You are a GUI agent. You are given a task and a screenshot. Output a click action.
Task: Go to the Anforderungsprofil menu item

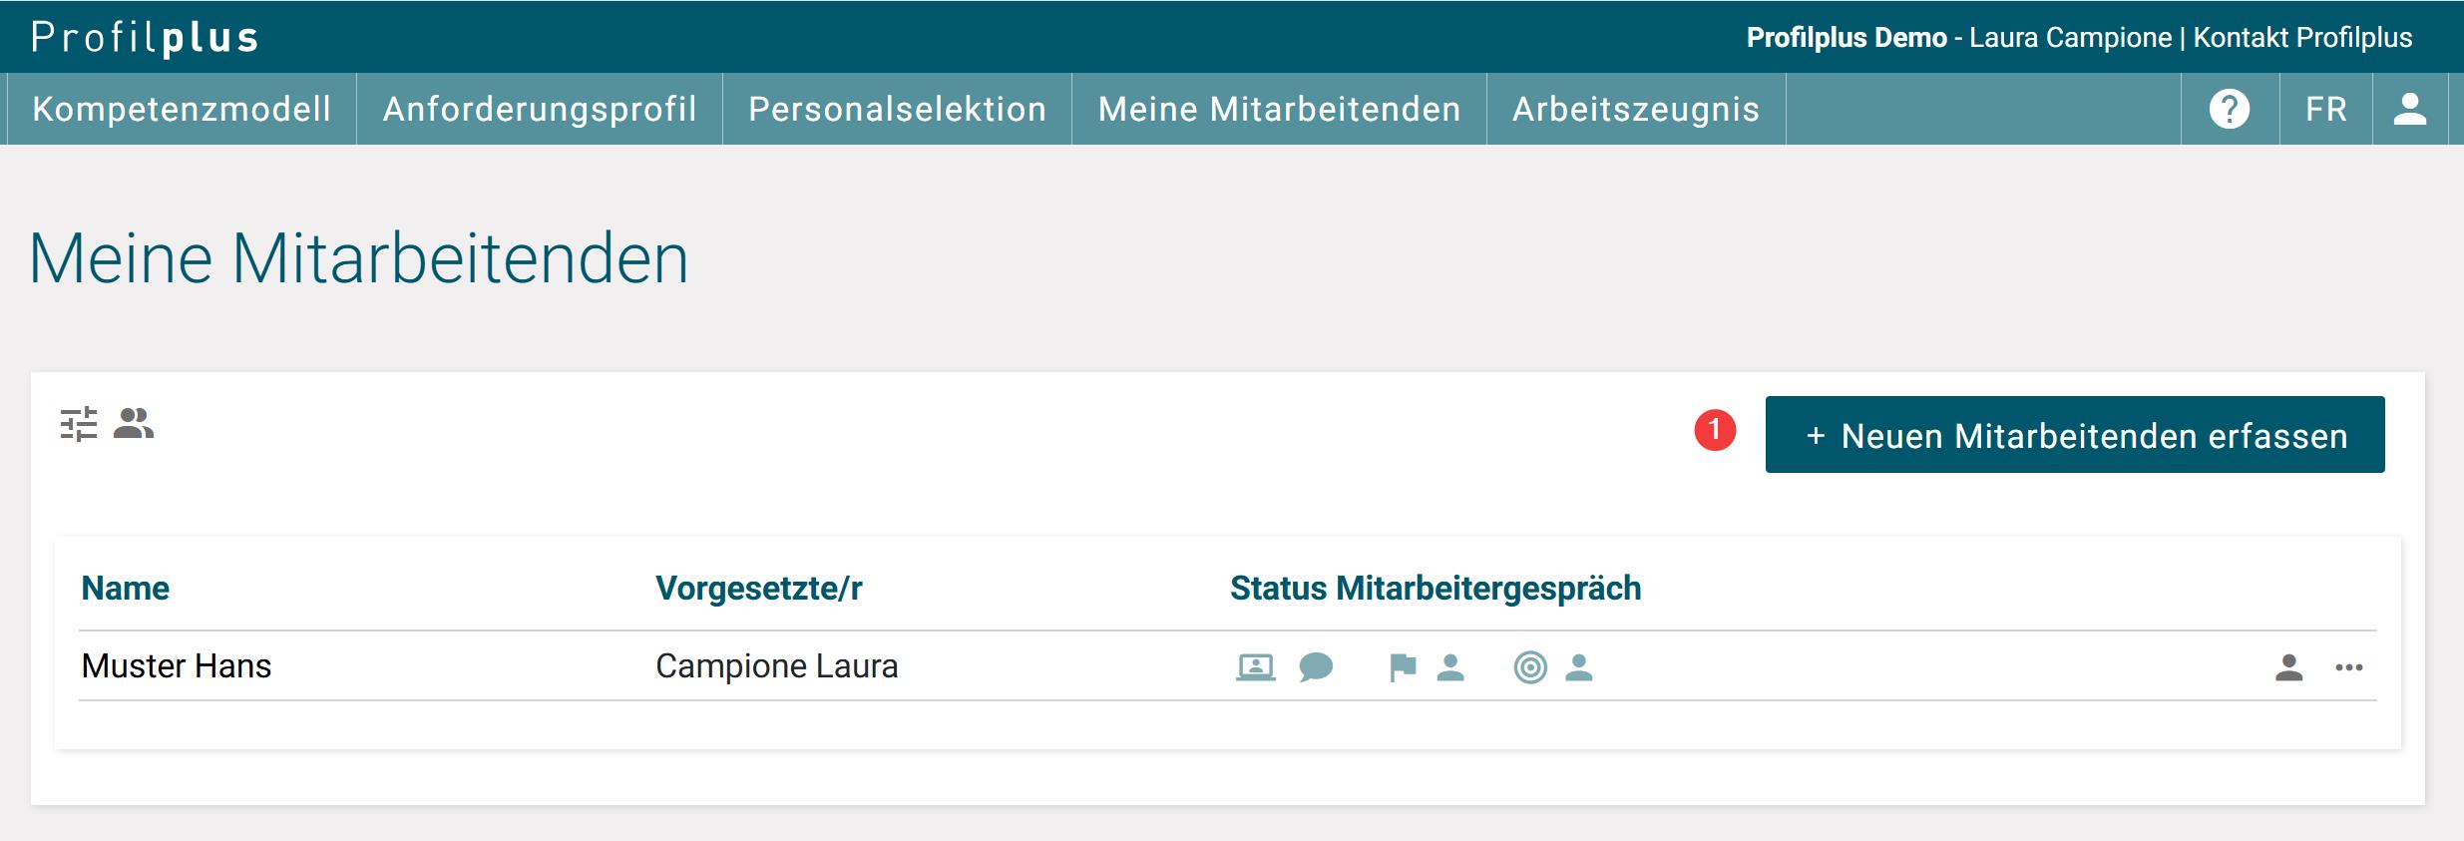pos(540,109)
